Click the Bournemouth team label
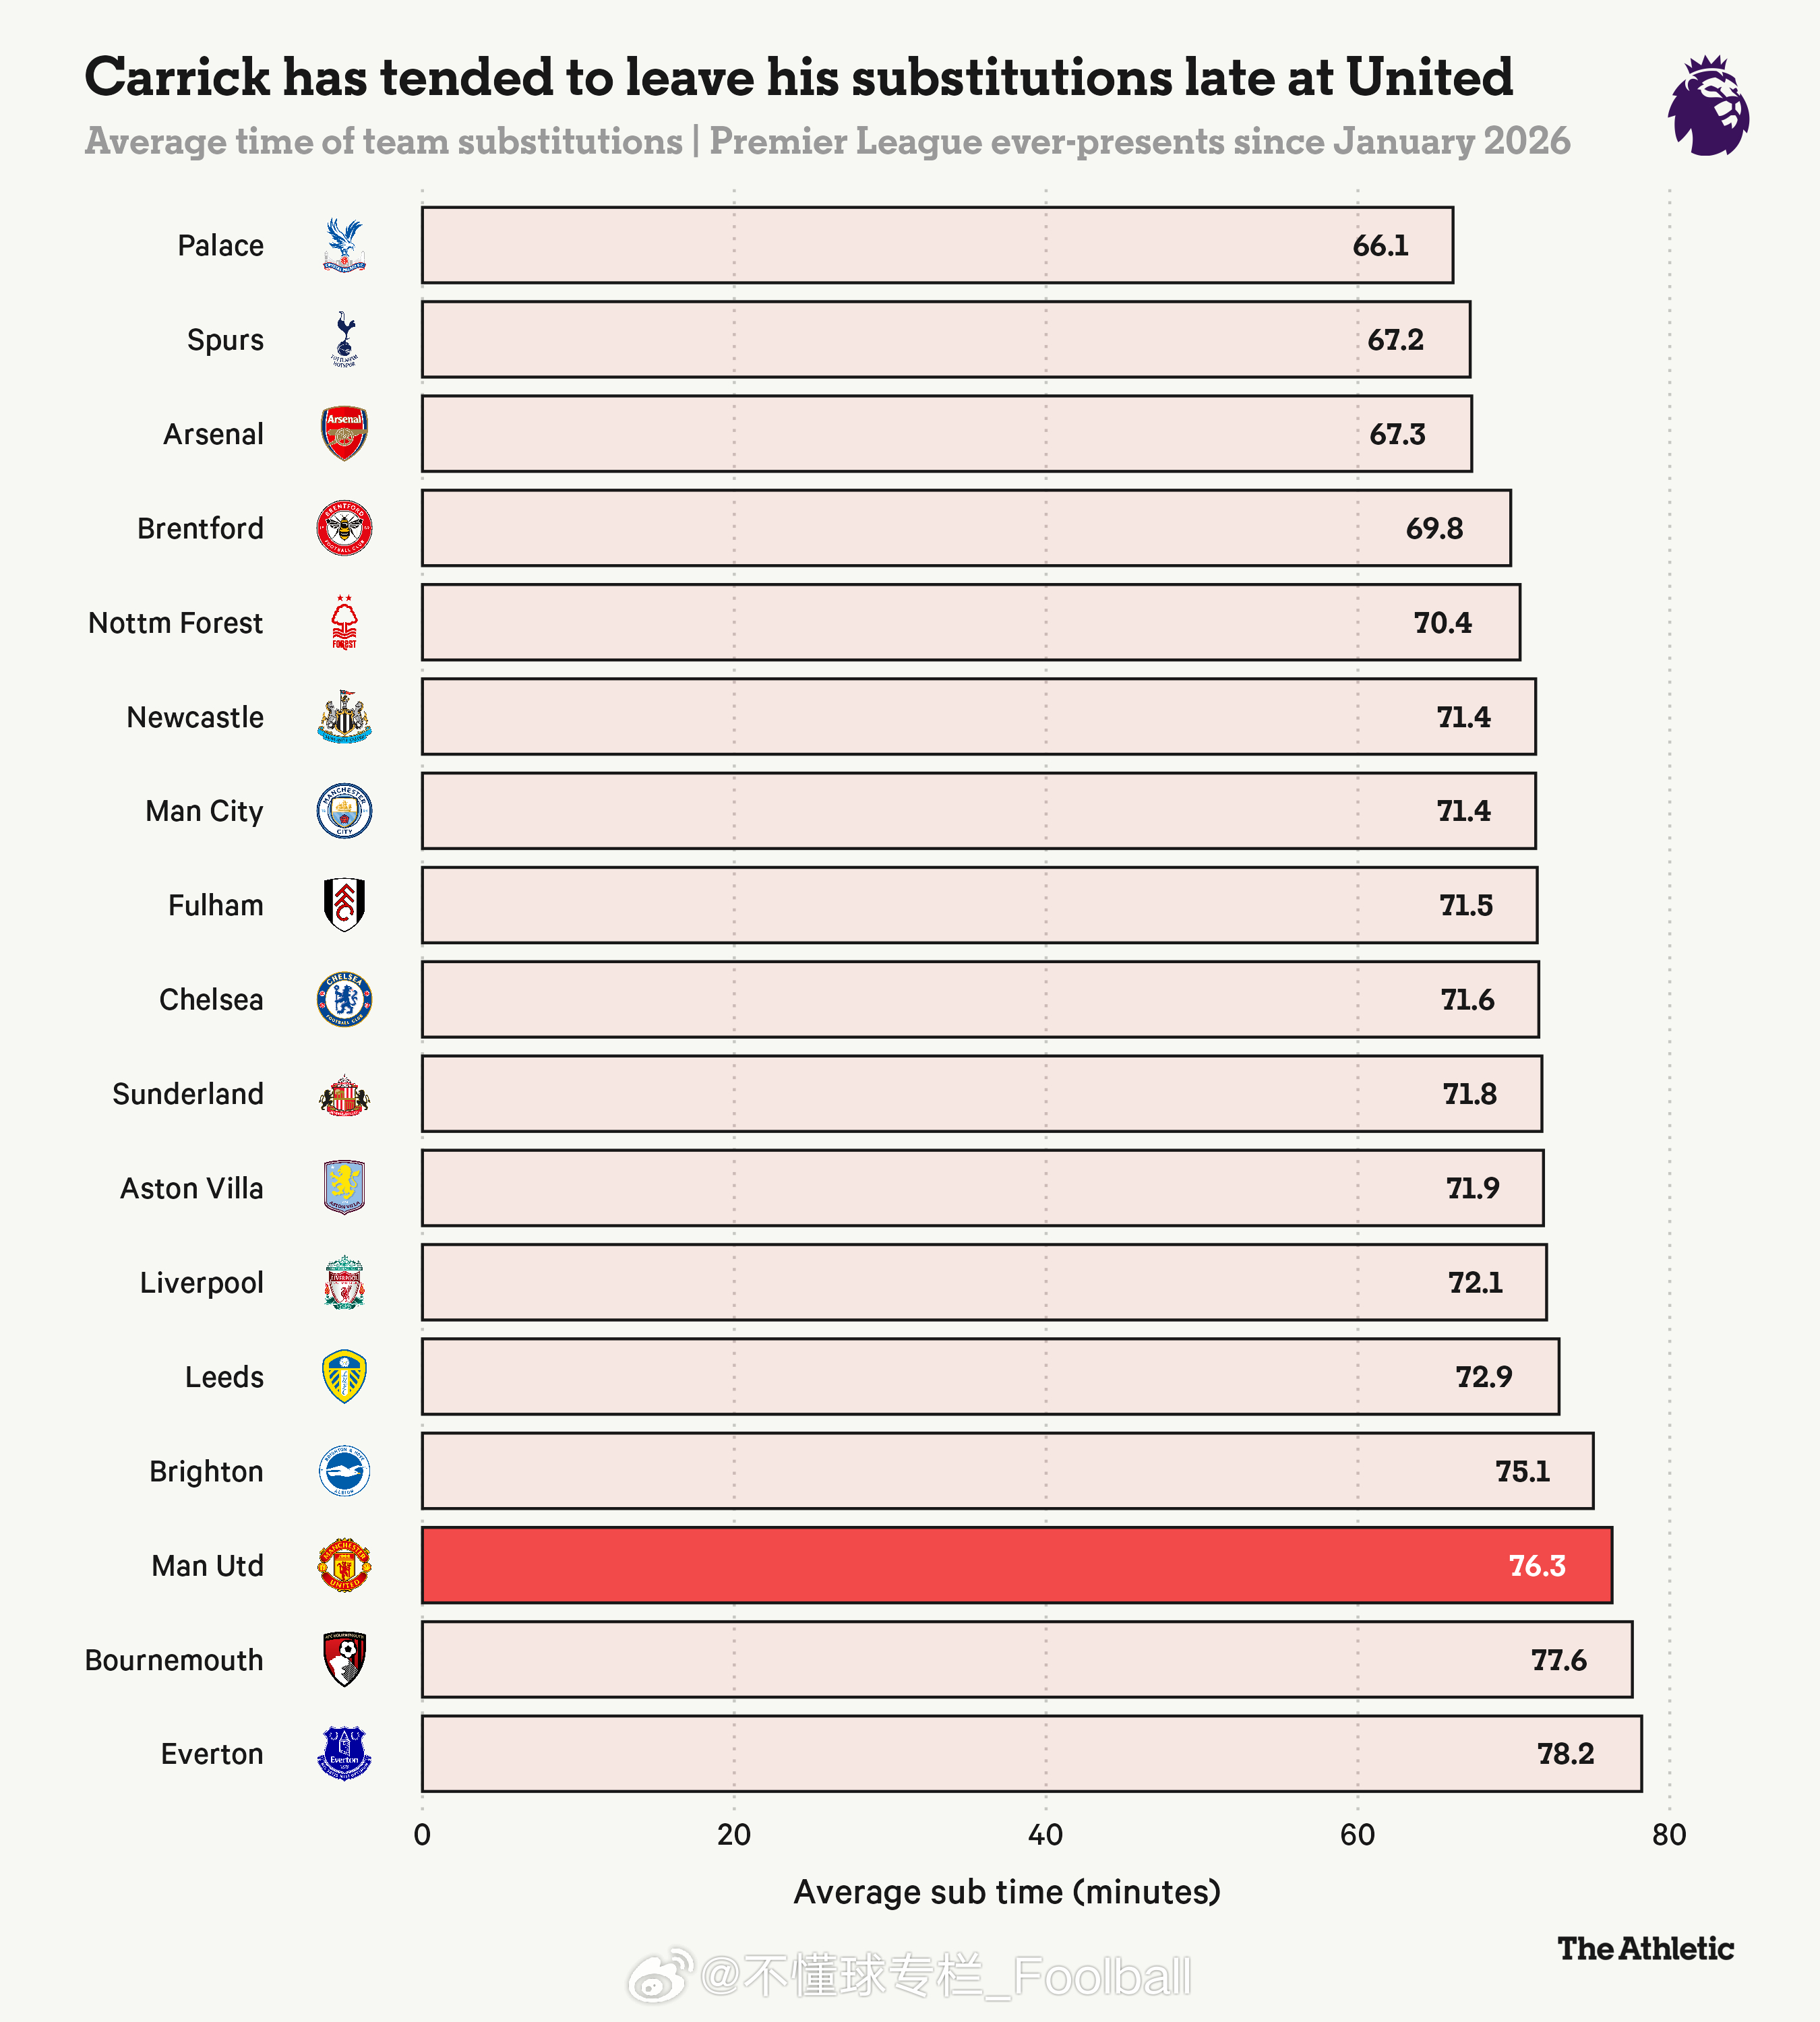The height and width of the screenshot is (2022, 1820). click(174, 1660)
